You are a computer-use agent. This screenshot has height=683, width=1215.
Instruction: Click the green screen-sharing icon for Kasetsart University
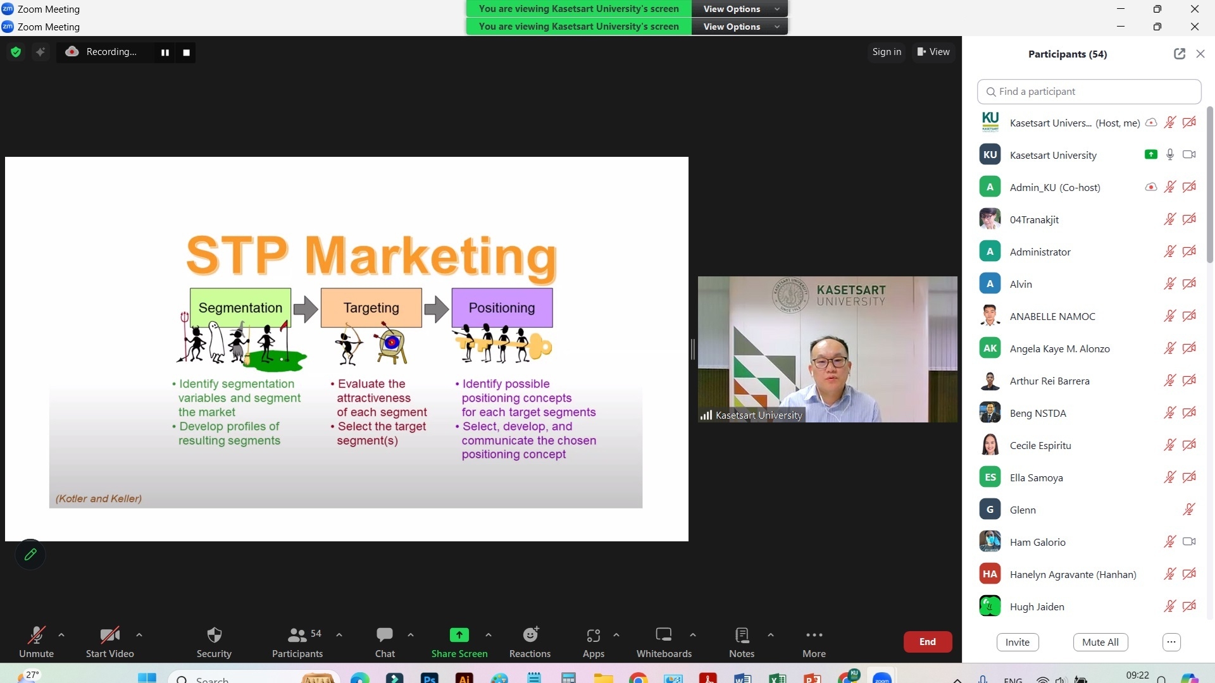tap(1151, 154)
